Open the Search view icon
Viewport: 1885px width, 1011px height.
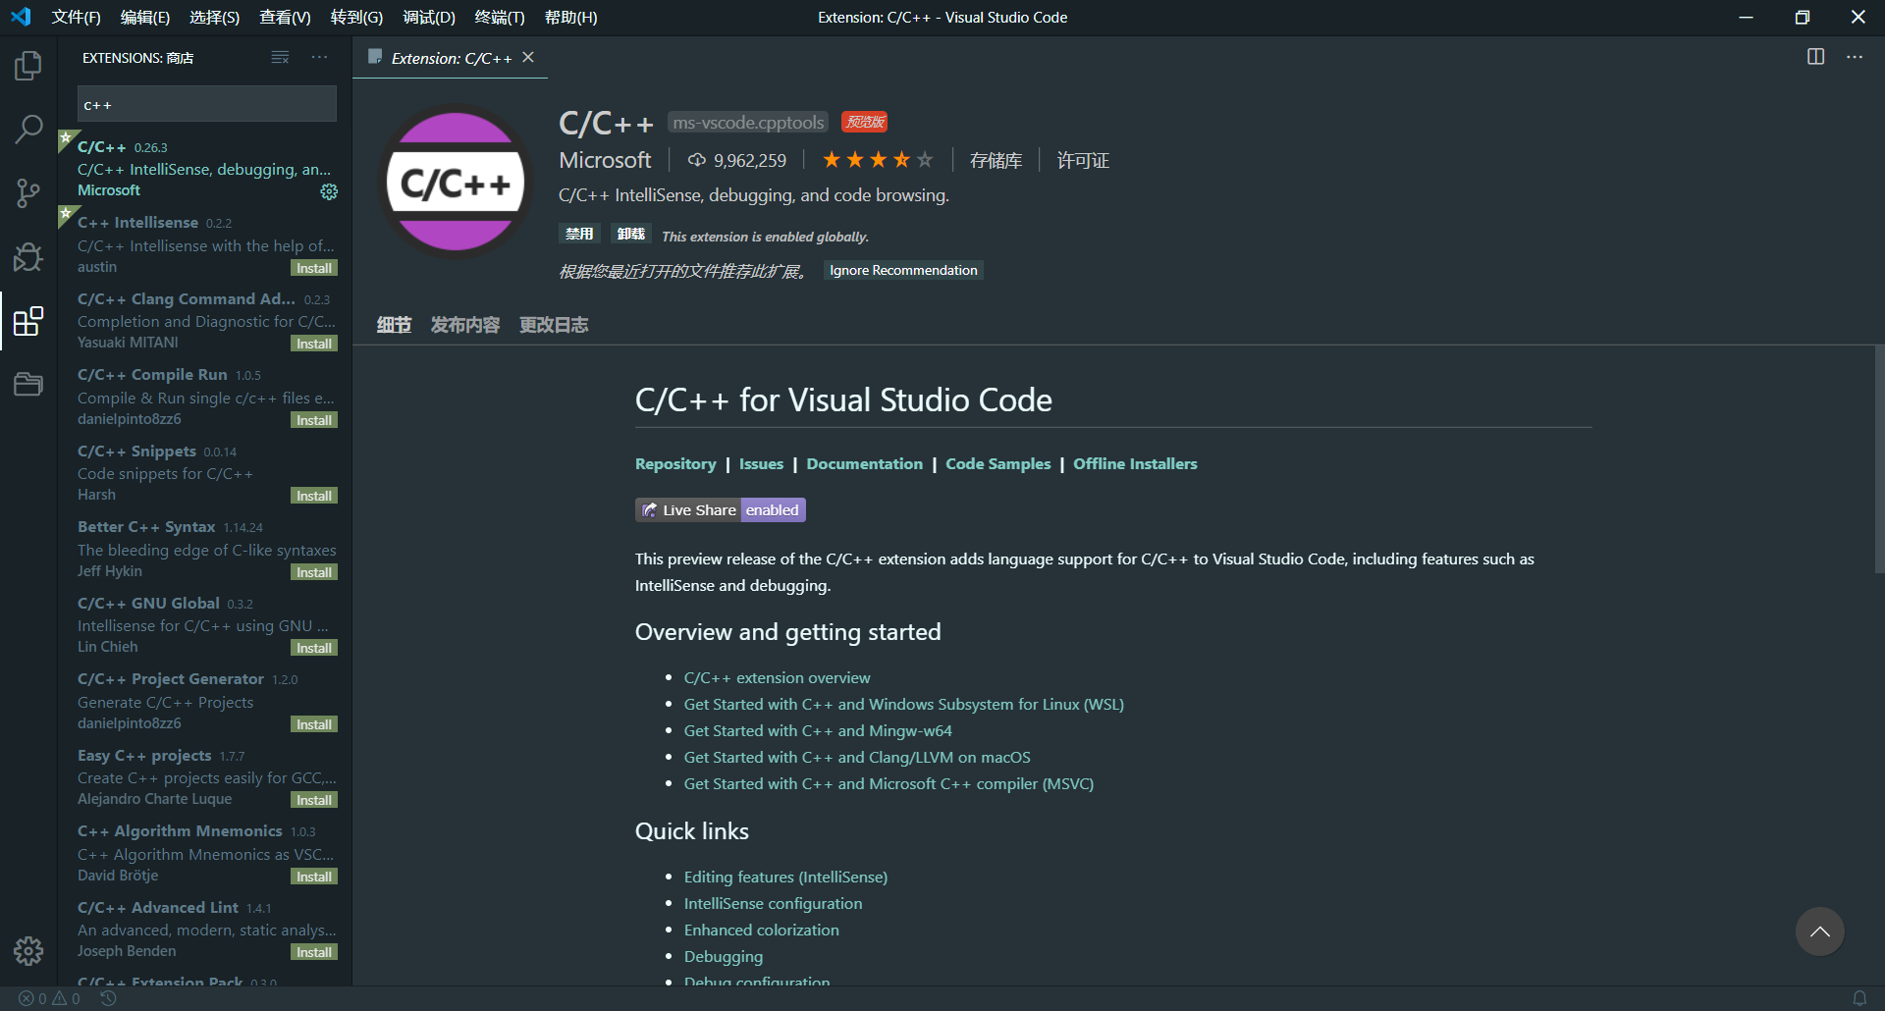(x=28, y=129)
